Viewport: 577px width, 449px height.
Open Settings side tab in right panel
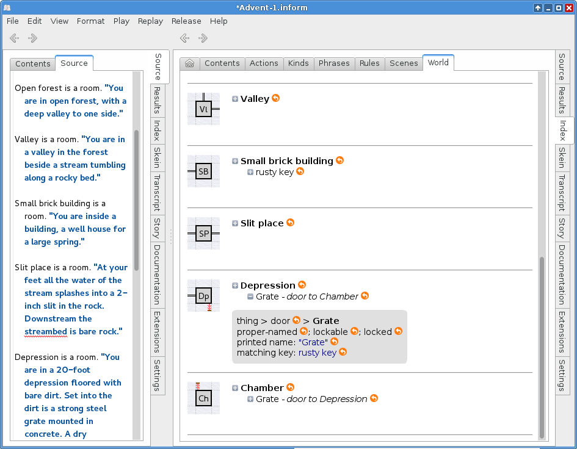click(562, 375)
